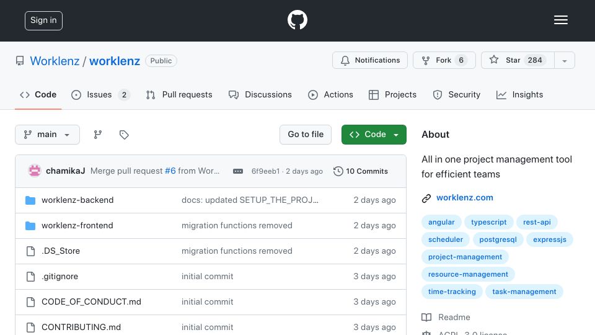Image resolution: width=595 pixels, height=335 pixels.
Task: Open the Readme link in About
Action: [x=454, y=317]
